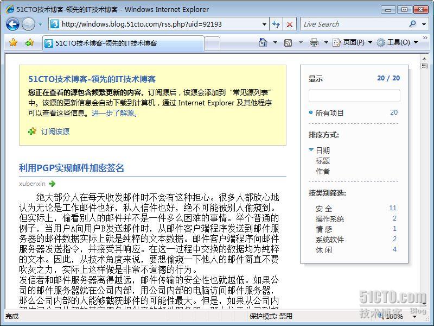Sort feed items by 日期
The height and width of the screenshot is (326, 434).
coord(323,151)
